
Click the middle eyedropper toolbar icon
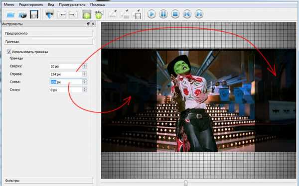click(x=125, y=14)
